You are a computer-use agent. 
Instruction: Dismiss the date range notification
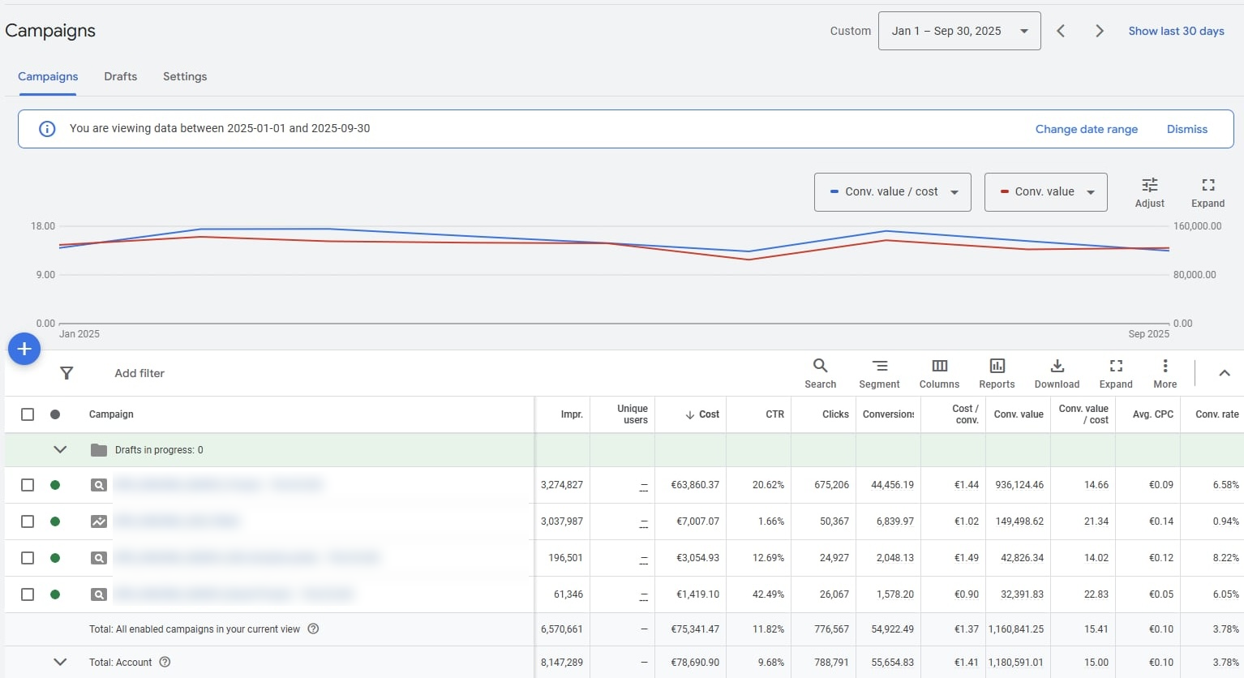pos(1186,129)
